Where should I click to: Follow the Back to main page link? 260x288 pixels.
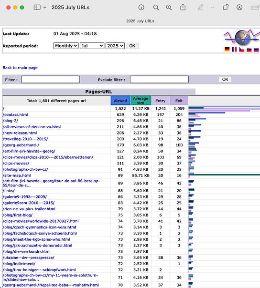20,68
